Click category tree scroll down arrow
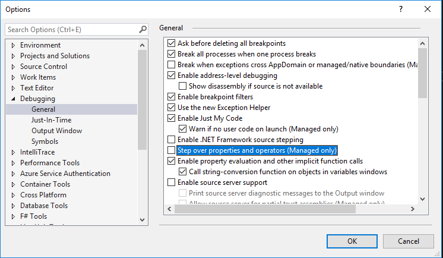Screen dimensions: 443x258 point(142,220)
